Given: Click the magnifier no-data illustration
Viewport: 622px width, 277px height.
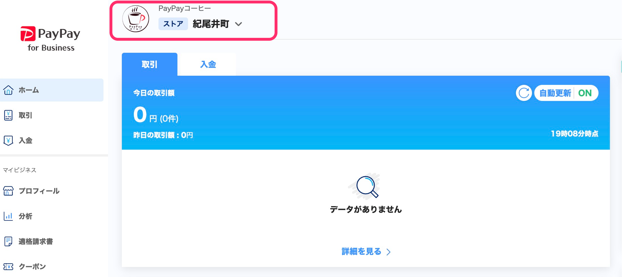Looking at the screenshot, I should coord(365,186).
